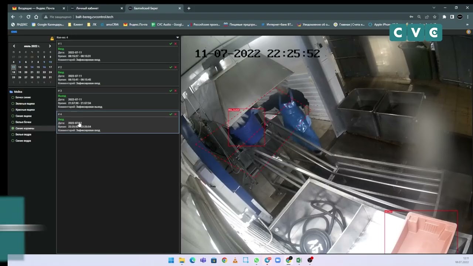473x266 pixels.
Task: Reject event #1 with the red cross
Action: click(x=176, y=44)
